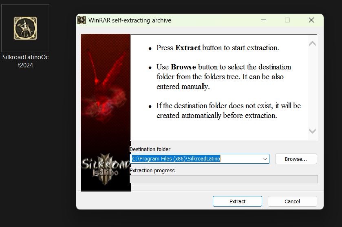Click the Extraction progress bar
Image resolution: width=342 pixels, height=227 pixels.
point(224,179)
